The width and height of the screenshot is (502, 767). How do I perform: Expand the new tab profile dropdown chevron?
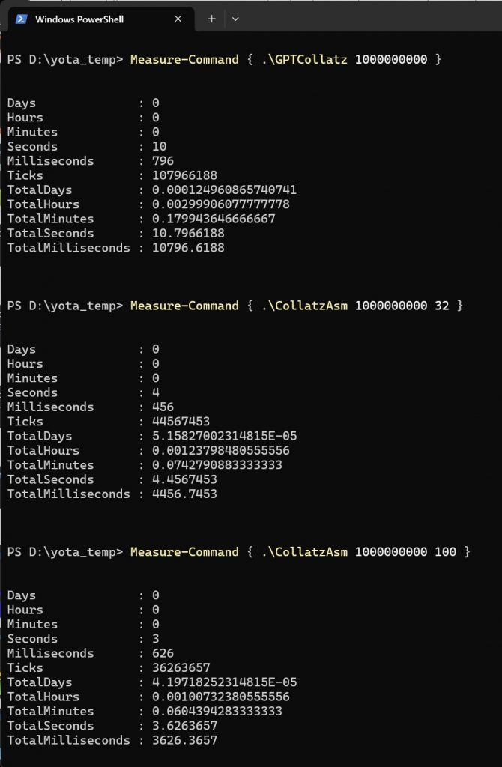(x=235, y=19)
